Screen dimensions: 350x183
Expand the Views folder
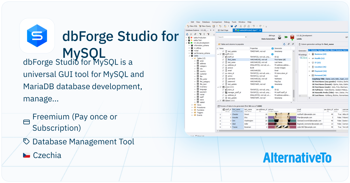[192, 105]
